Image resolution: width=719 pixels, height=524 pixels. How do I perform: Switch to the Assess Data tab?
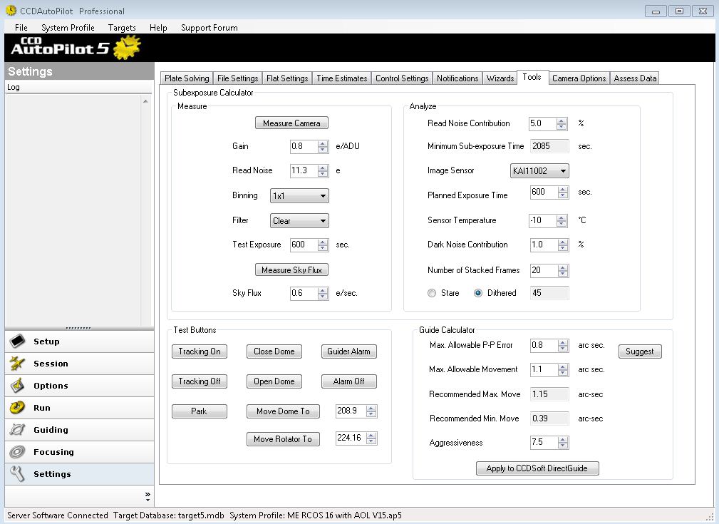635,78
